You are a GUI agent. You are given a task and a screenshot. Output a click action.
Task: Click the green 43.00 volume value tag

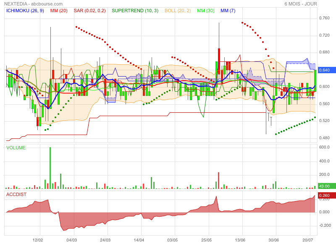tap(327, 186)
